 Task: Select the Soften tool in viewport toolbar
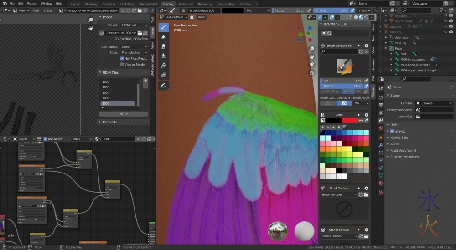163,37
